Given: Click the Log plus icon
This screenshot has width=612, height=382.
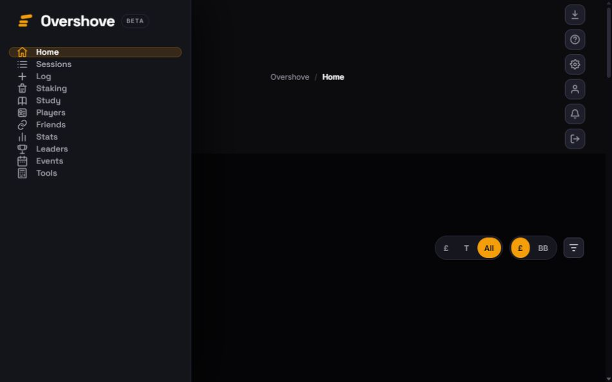Looking at the screenshot, I should pyautogui.click(x=22, y=76).
